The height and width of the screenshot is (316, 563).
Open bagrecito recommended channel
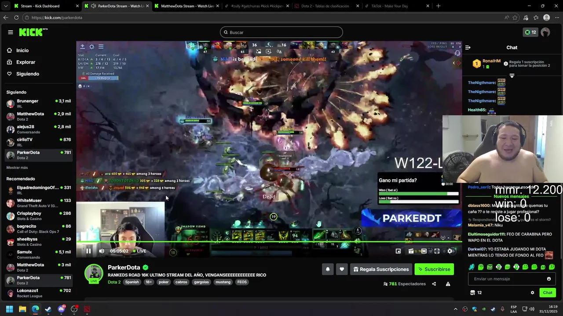(39, 229)
